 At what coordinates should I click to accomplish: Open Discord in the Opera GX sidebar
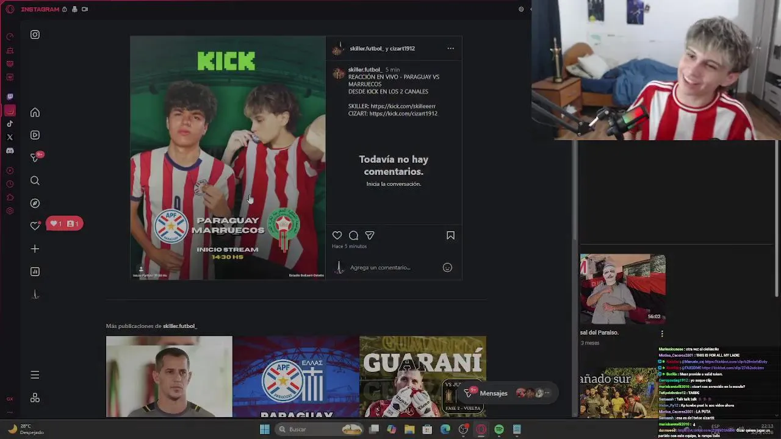(10, 151)
